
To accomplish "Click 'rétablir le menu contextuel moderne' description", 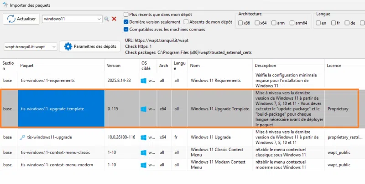I will [x=281, y=164].
